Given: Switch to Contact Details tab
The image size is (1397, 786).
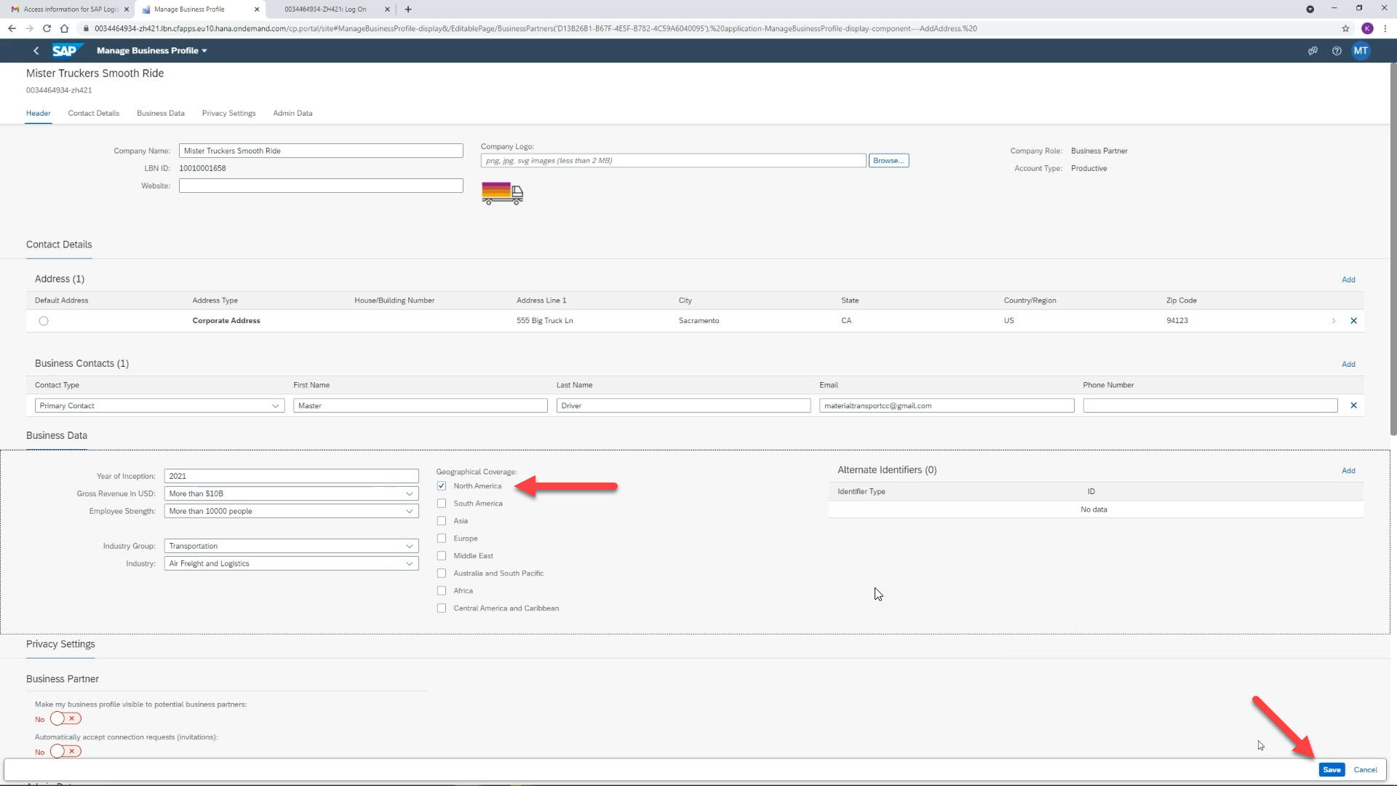Looking at the screenshot, I should pyautogui.click(x=94, y=114).
